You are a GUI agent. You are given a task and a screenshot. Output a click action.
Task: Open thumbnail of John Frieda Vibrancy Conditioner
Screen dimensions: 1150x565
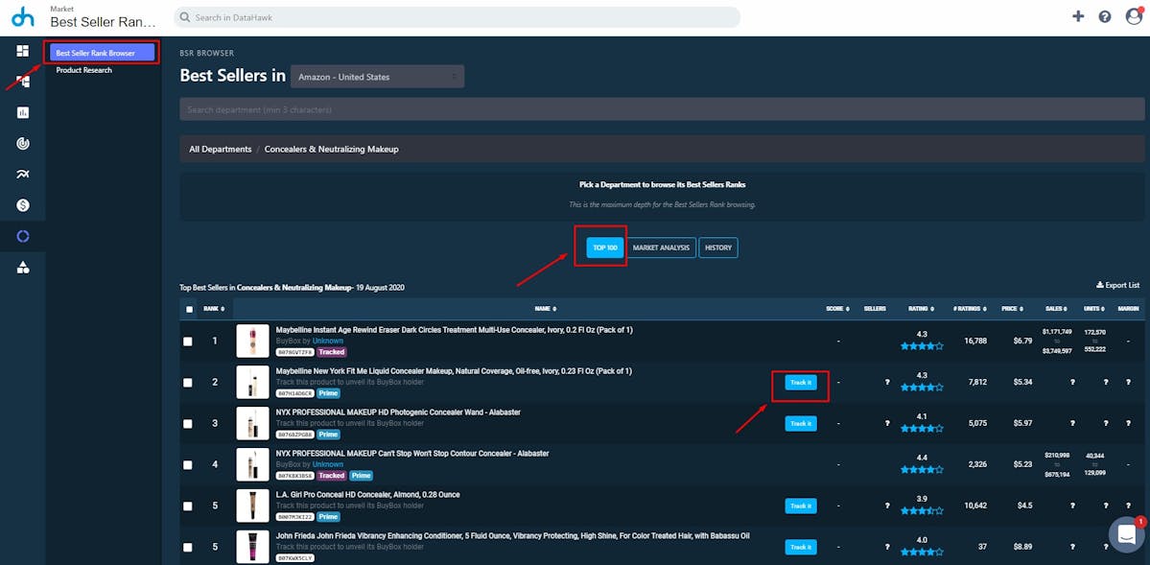252,547
